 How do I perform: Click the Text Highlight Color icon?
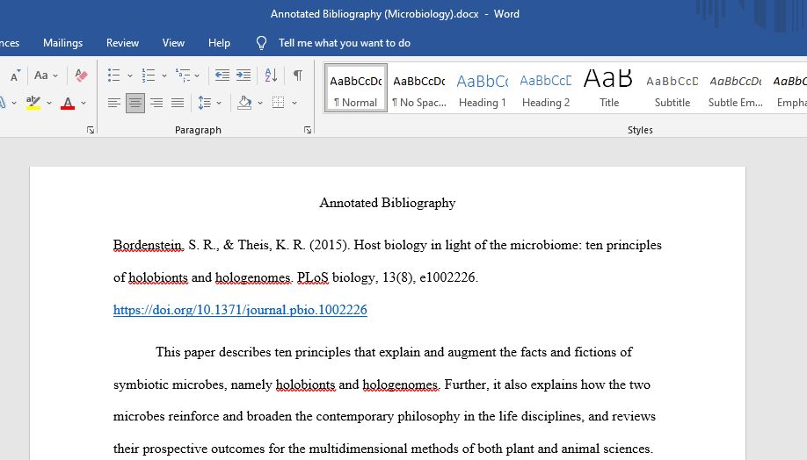[33, 103]
